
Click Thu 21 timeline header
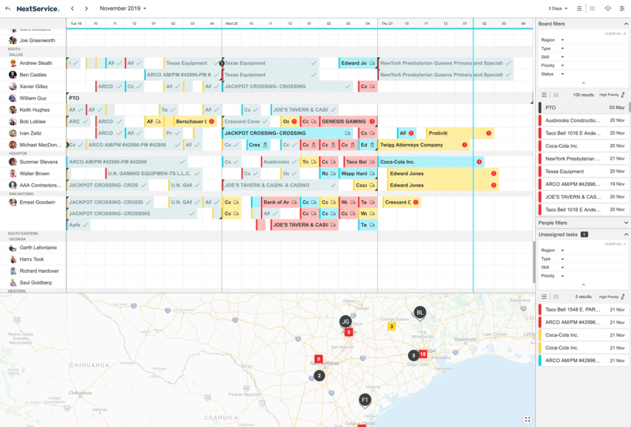(387, 24)
